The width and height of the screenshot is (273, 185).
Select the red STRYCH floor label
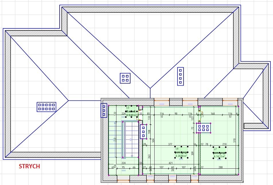(x=29, y=166)
